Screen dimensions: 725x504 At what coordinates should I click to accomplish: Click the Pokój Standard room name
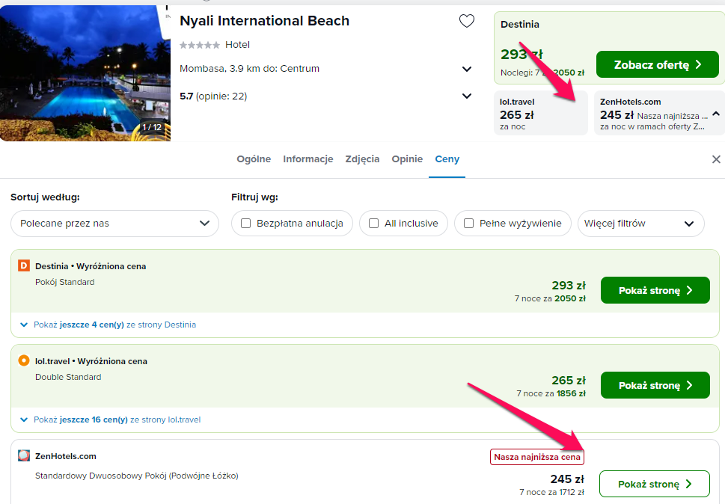[65, 282]
